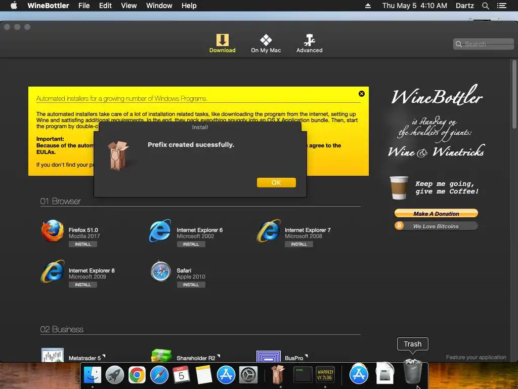Open Finder from the dock
The width and height of the screenshot is (518, 389).
(93, 375)
